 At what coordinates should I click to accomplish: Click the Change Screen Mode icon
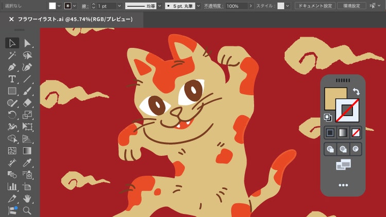tap(343, 165)
